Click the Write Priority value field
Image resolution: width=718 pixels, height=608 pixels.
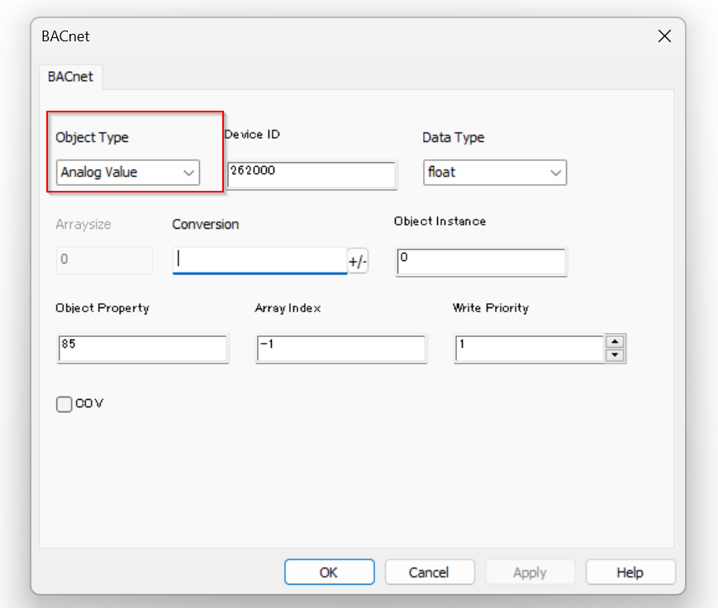[530, 349]
